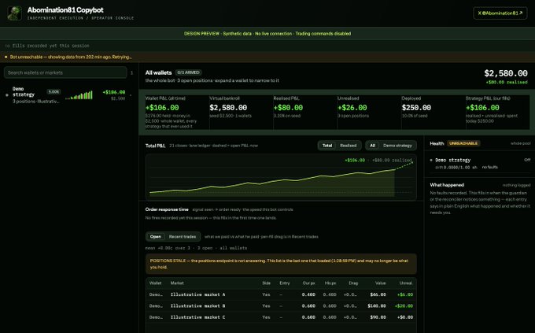Open the X @Abomination81 profile link

pyautogui.click(x=500, y=13)
